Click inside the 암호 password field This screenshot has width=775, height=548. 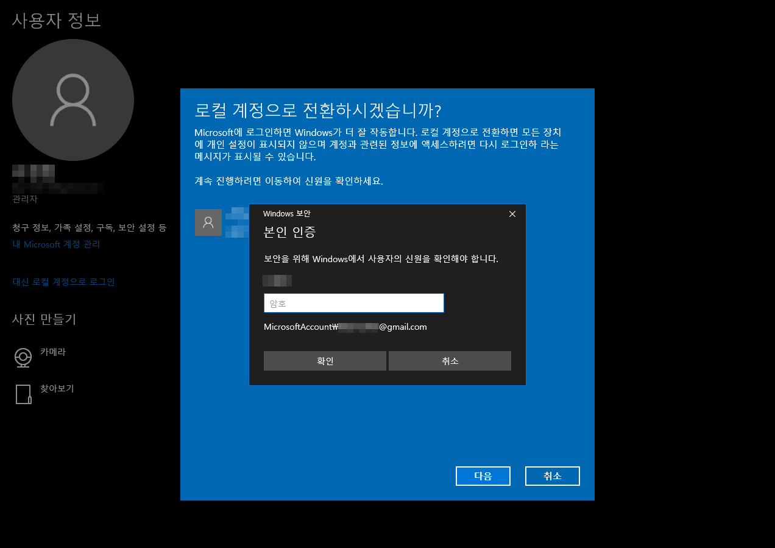pyautogui.click(x=353, y=303)
